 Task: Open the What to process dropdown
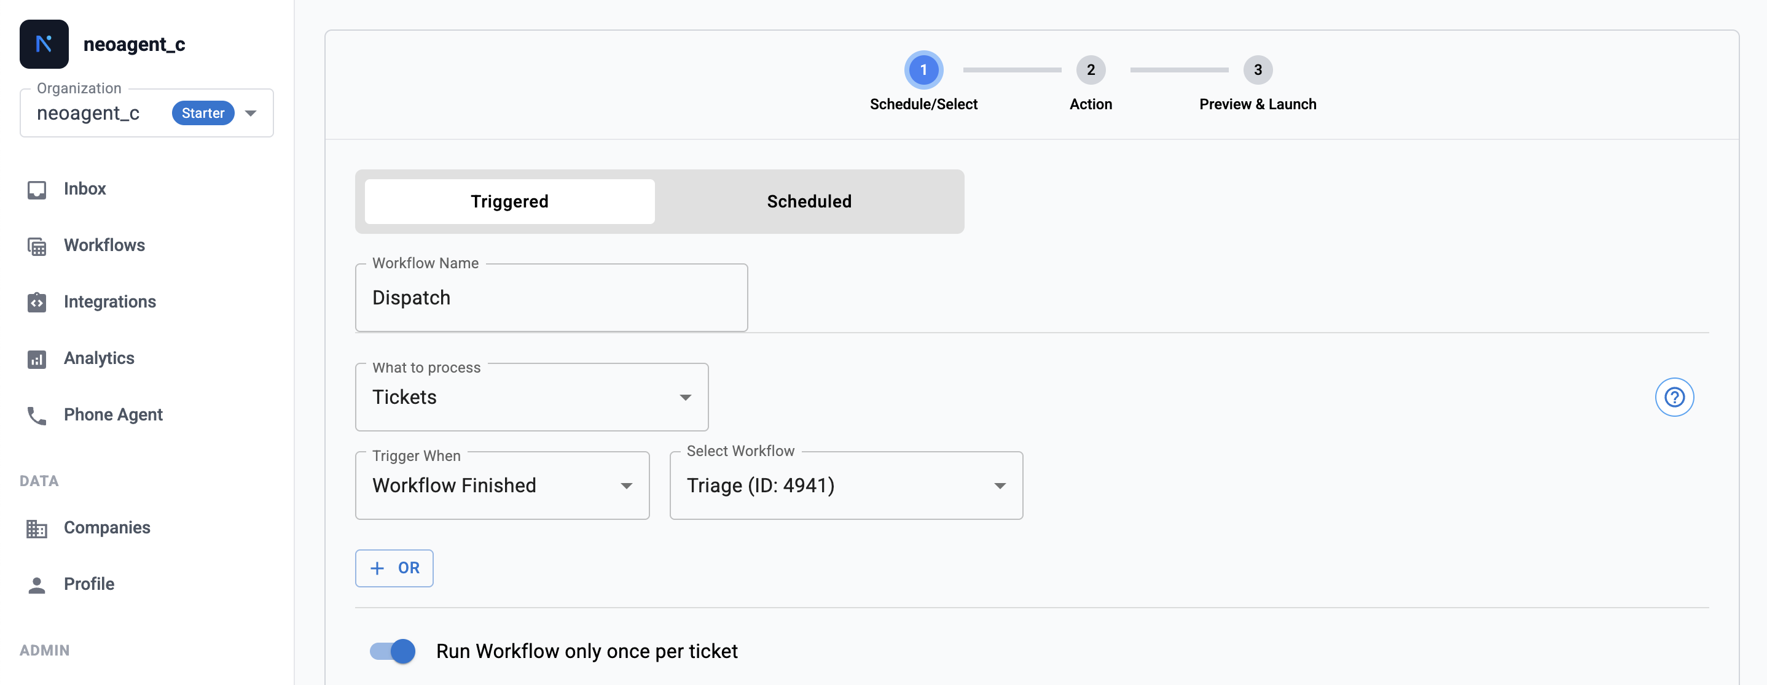coord(531,397)
